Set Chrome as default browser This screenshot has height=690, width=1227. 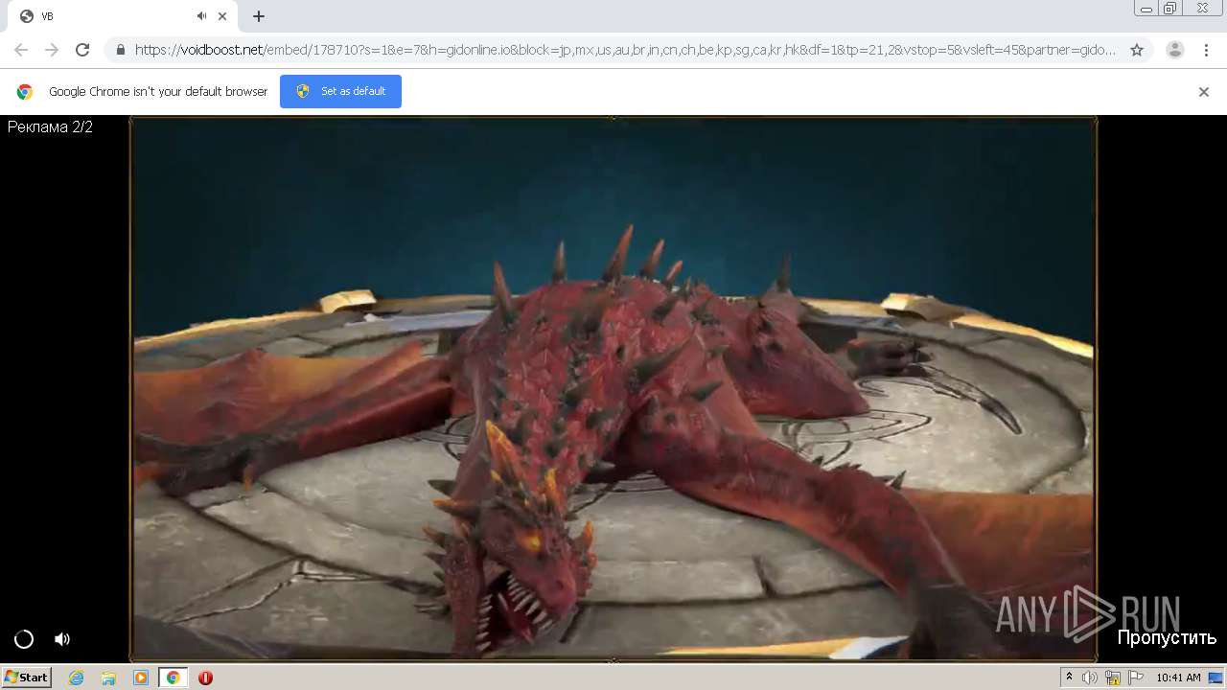click(x=340, y=91)
